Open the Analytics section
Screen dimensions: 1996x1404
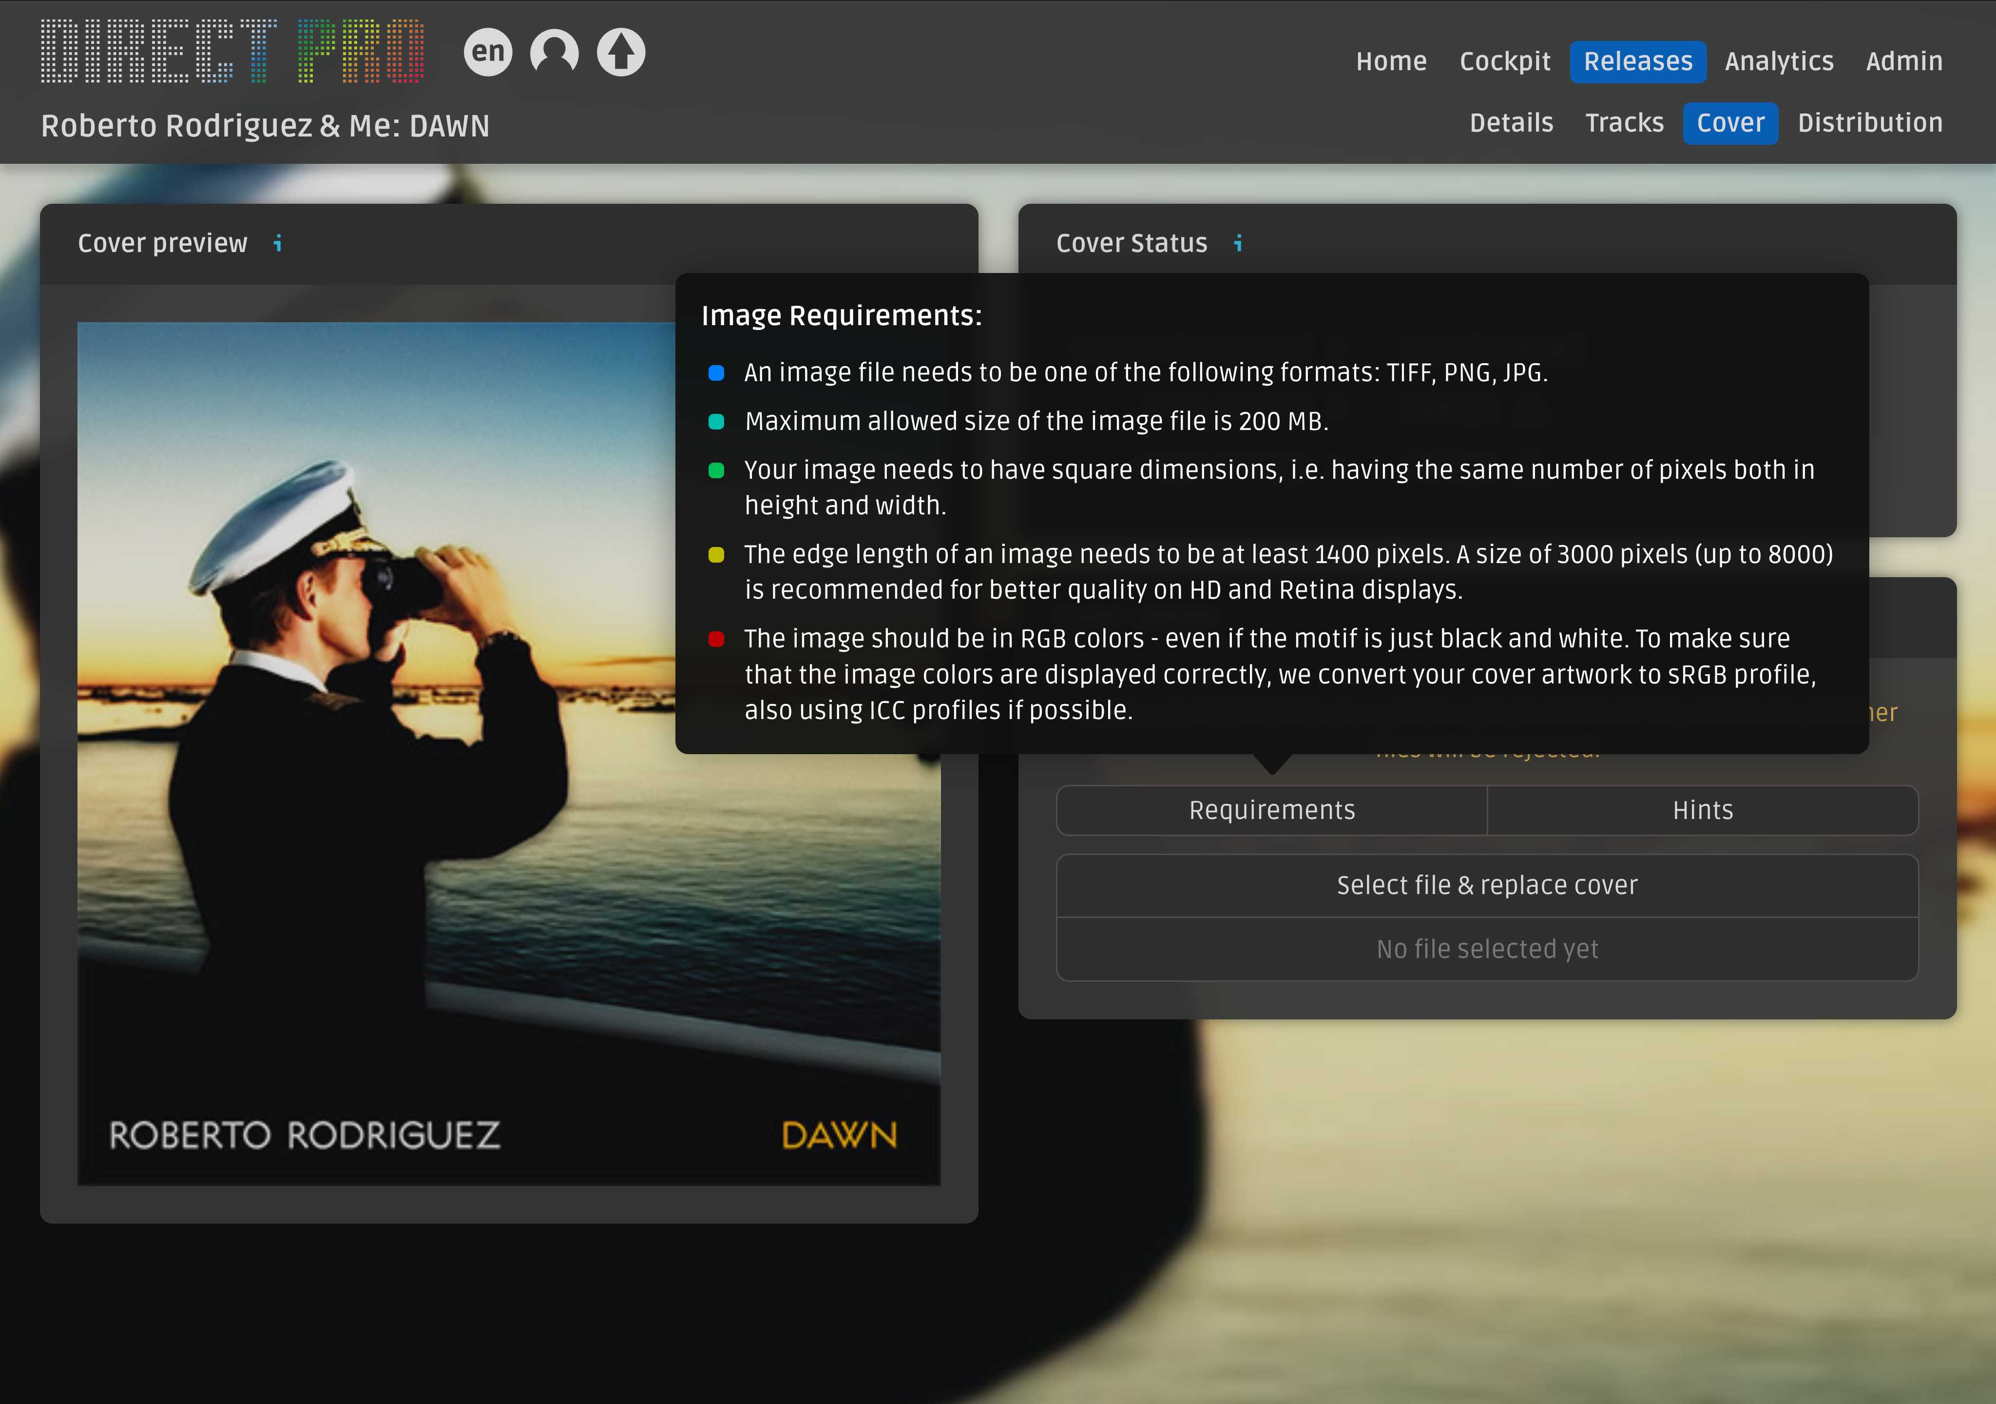pos(1779,62)
